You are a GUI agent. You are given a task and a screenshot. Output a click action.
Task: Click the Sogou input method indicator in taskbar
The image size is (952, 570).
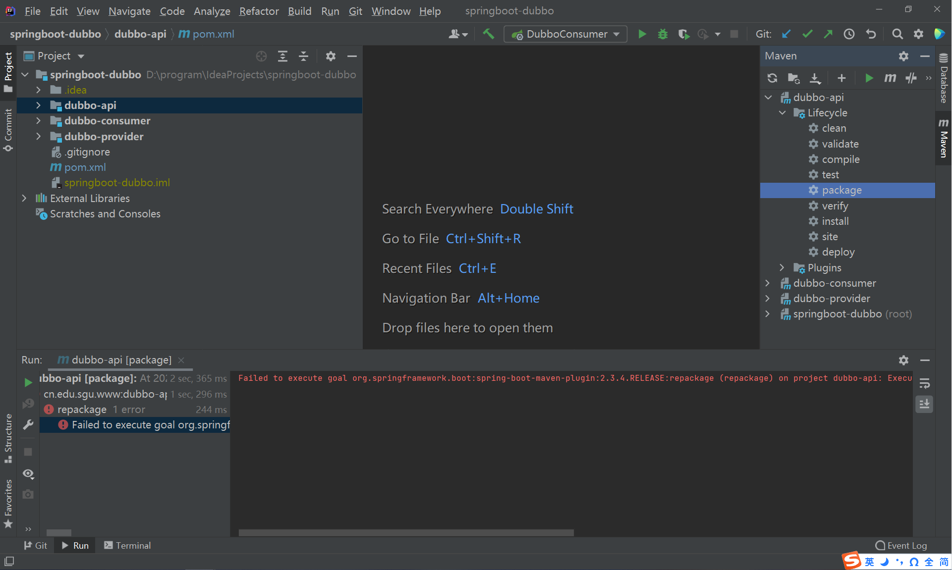point(851,561)
